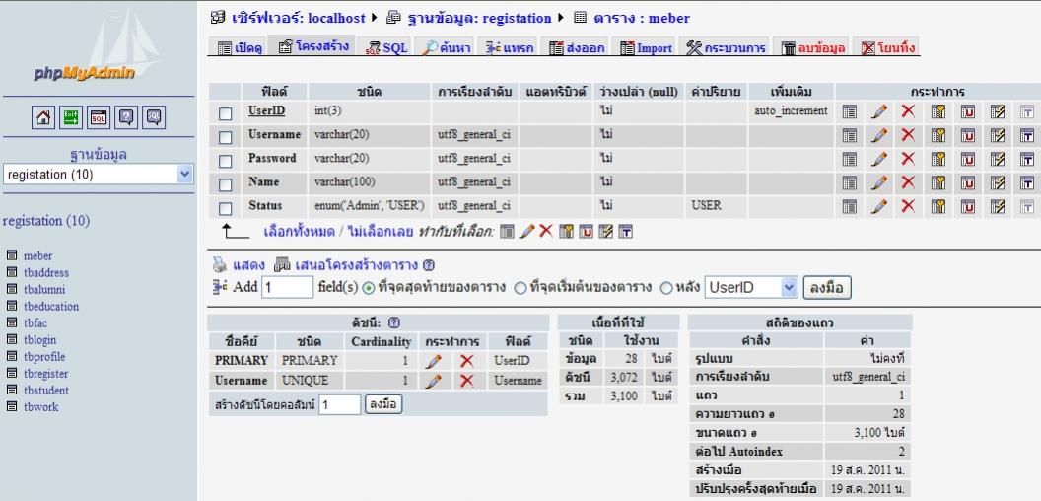Add index icon on Password row
Viewport: 1041px width, 501px height.
tap(998, 159)
